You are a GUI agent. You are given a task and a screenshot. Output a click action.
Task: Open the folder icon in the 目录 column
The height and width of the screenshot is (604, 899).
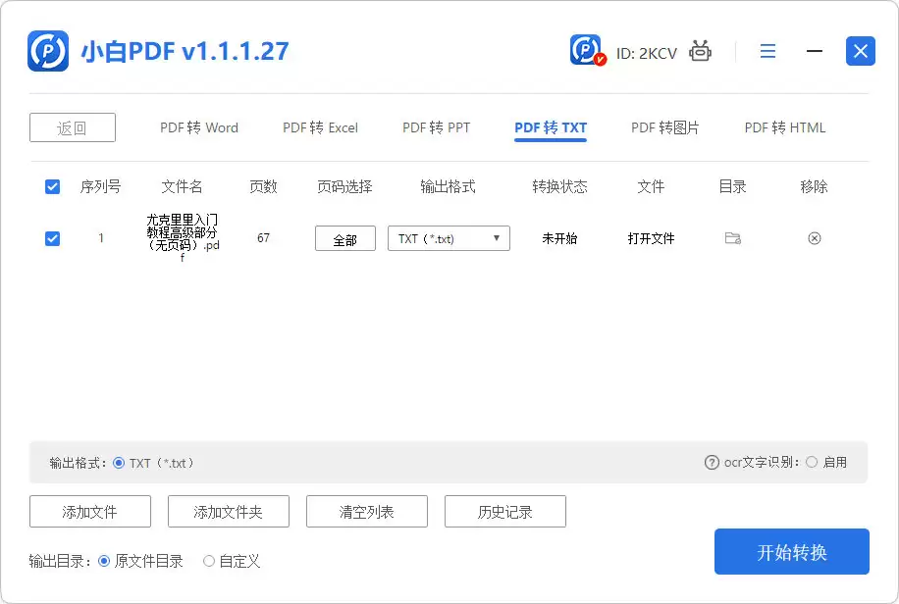coord(731,238)
